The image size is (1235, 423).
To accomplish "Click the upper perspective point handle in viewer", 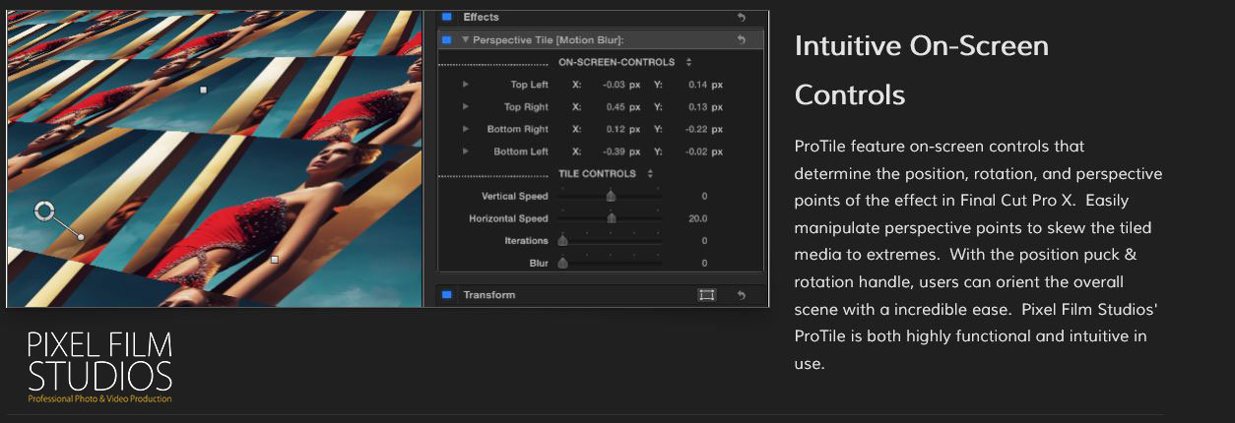I will coord(204,90).
